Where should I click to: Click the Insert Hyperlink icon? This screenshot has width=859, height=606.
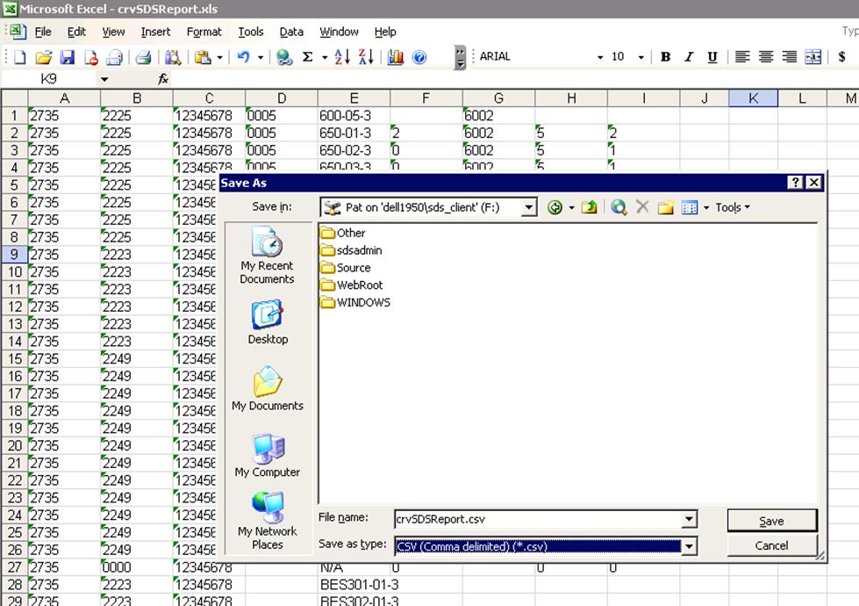[x=283, y=56]
